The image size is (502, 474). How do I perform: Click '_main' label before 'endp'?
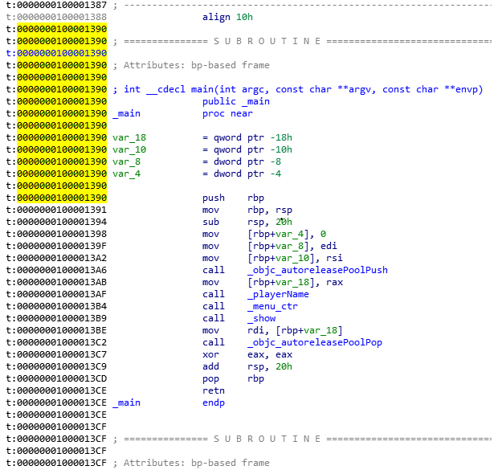point(126,402)
